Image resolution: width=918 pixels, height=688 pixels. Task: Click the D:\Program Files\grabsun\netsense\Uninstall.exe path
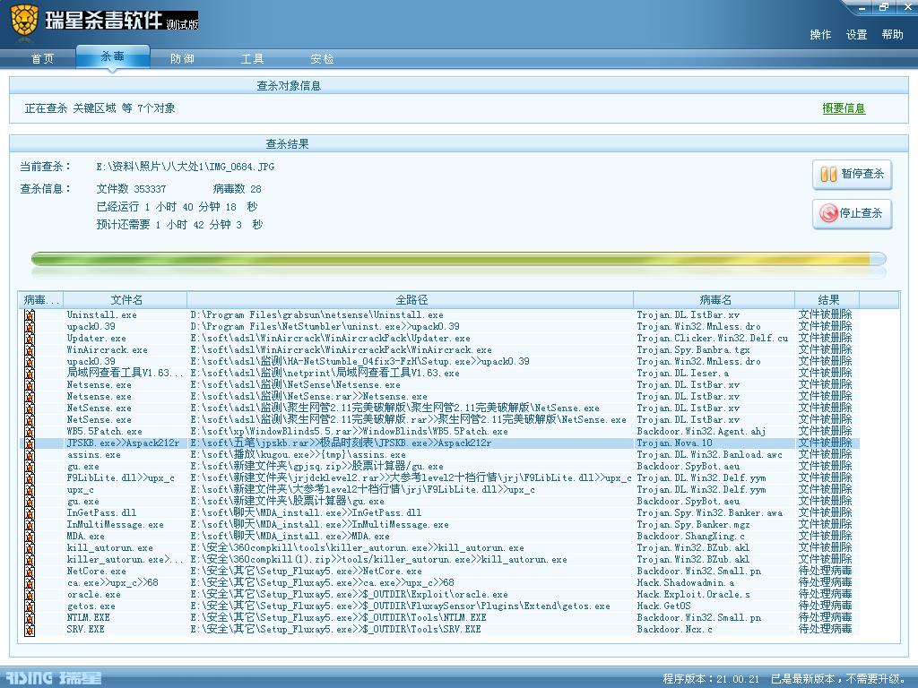tap(316, 314)
